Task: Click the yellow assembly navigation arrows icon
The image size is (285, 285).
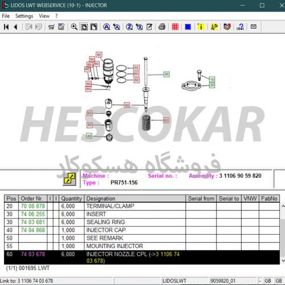Action: pos(70,179)
